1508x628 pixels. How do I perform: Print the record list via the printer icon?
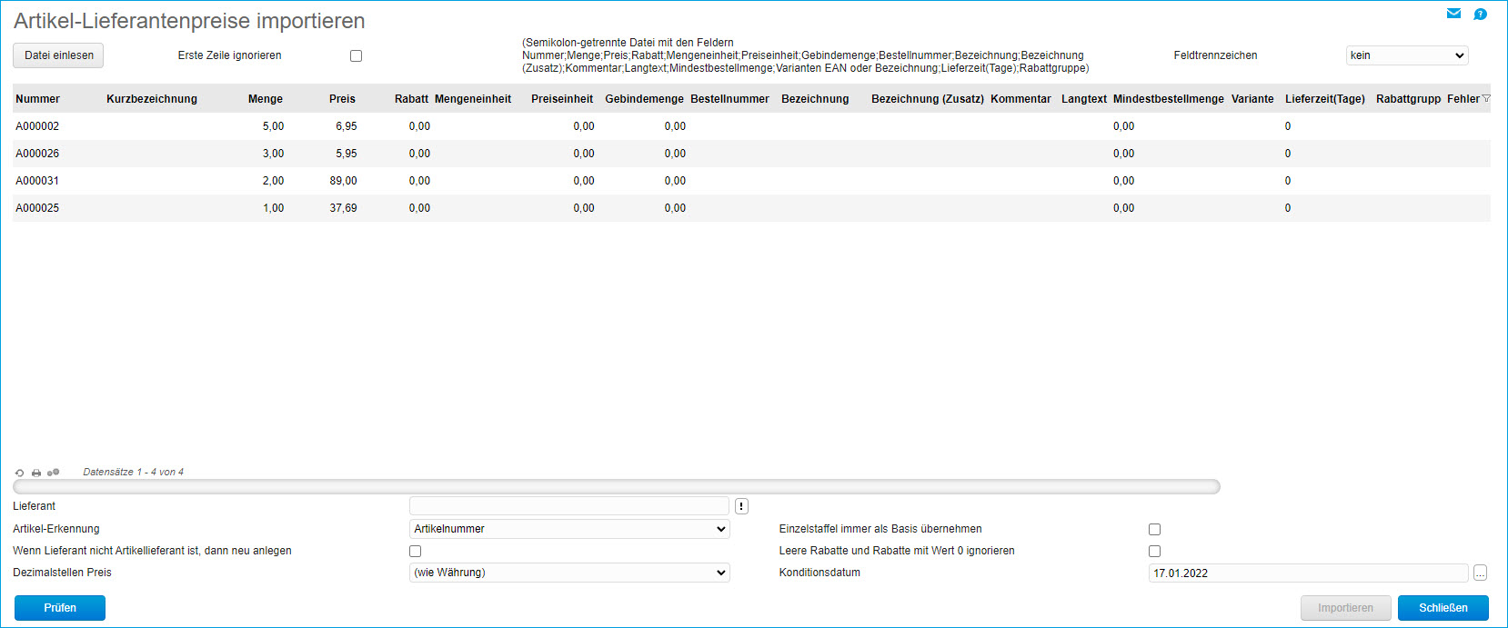coord(36,473)
